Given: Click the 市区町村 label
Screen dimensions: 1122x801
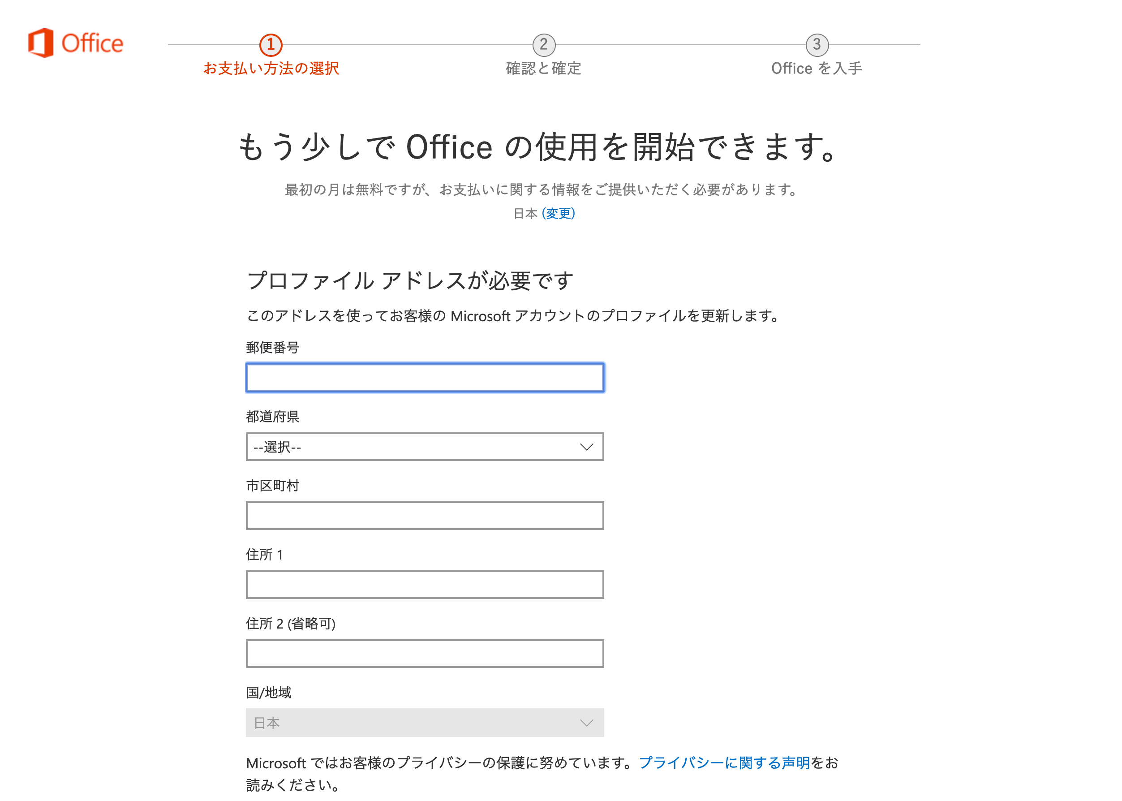Looking at the screenshot, I should click(x=273, y=486).
